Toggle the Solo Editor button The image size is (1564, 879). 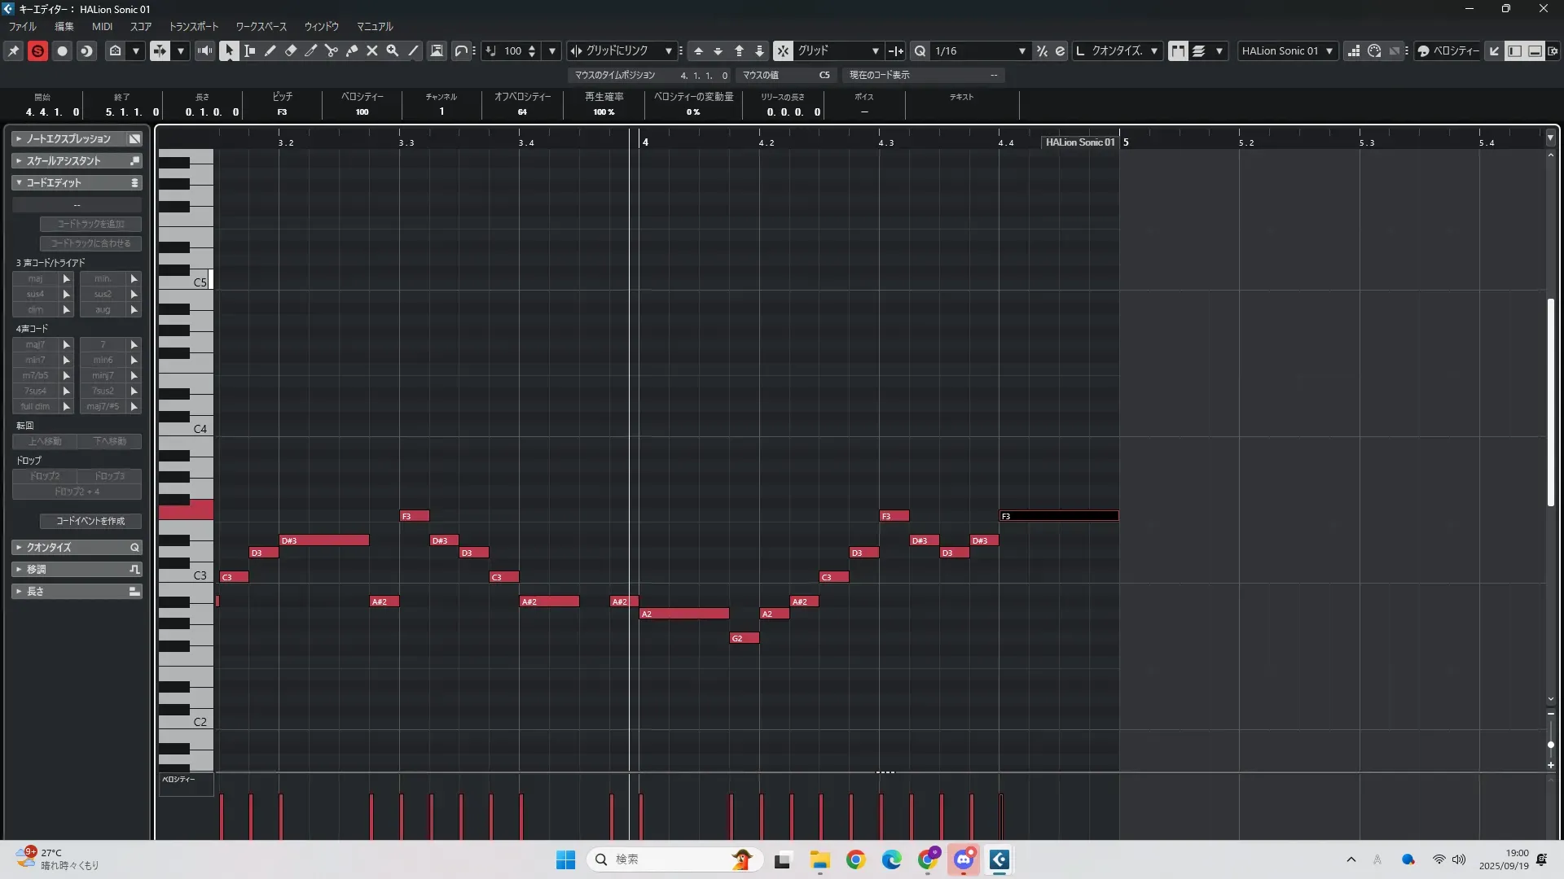tap(37, 50)
